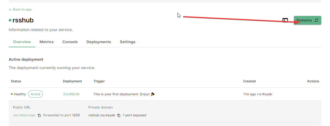The image size is (330, 126).
Task: Copy the rss.limour.top public URL
Action: pos(39,115)
